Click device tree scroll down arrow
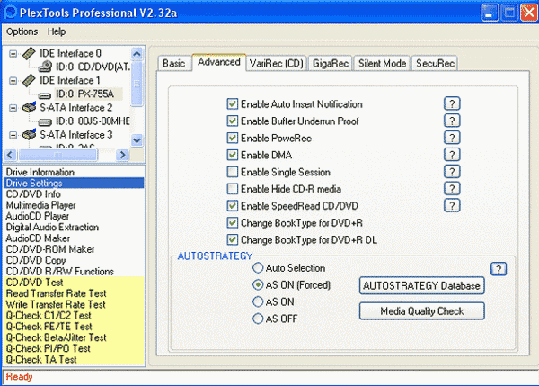 [137, 140]
